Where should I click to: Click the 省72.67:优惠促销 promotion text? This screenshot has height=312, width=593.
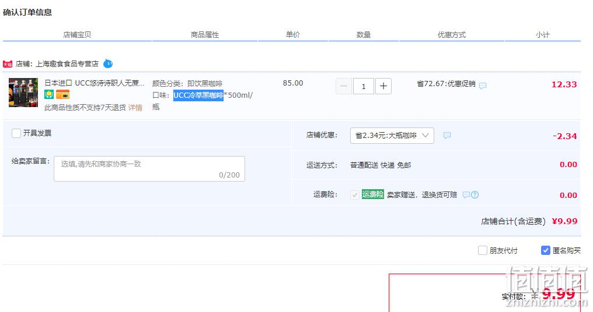point(446,84)
